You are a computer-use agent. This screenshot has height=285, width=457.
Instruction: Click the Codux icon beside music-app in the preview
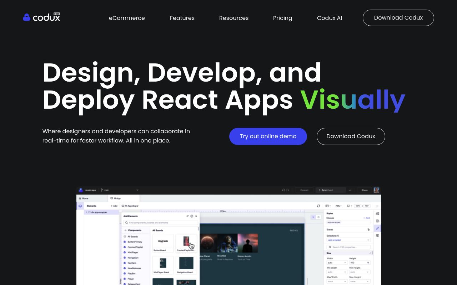81,190
